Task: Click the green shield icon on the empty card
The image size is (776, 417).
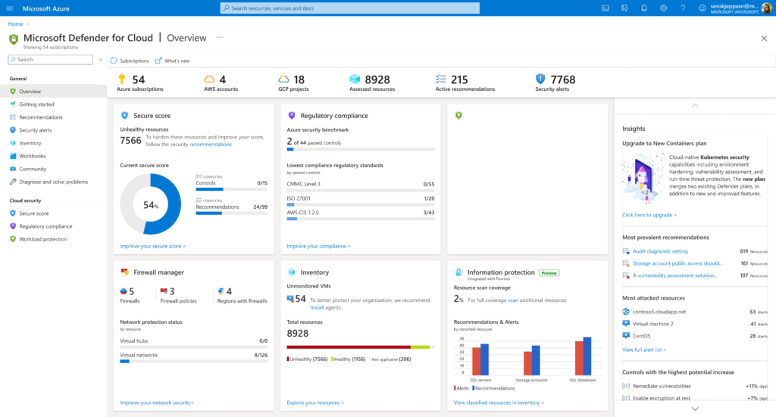Action: click(458, 115)
